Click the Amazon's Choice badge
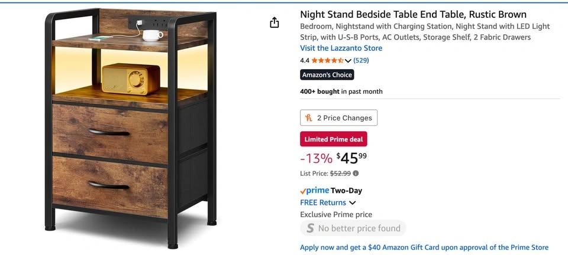568x255 pixels. click(327, 75)
